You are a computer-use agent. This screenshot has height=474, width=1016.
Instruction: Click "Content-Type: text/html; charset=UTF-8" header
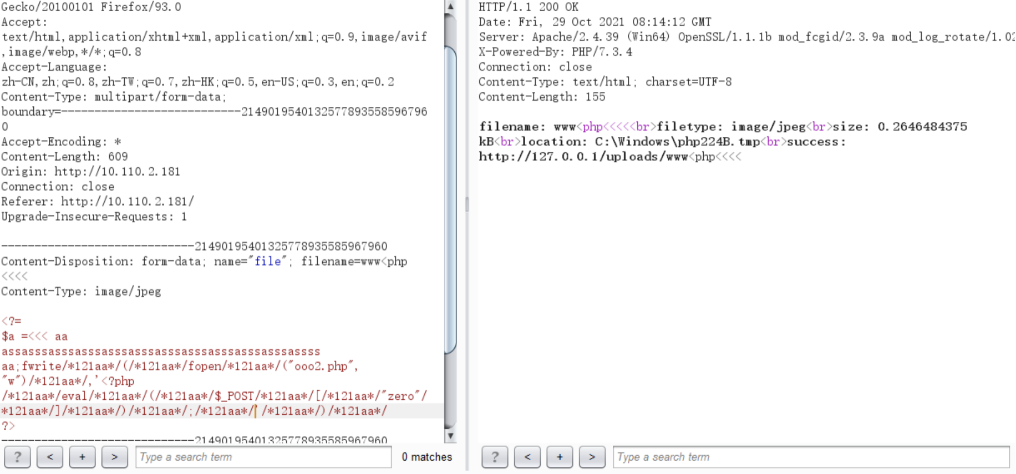click(x=605, y=82)
